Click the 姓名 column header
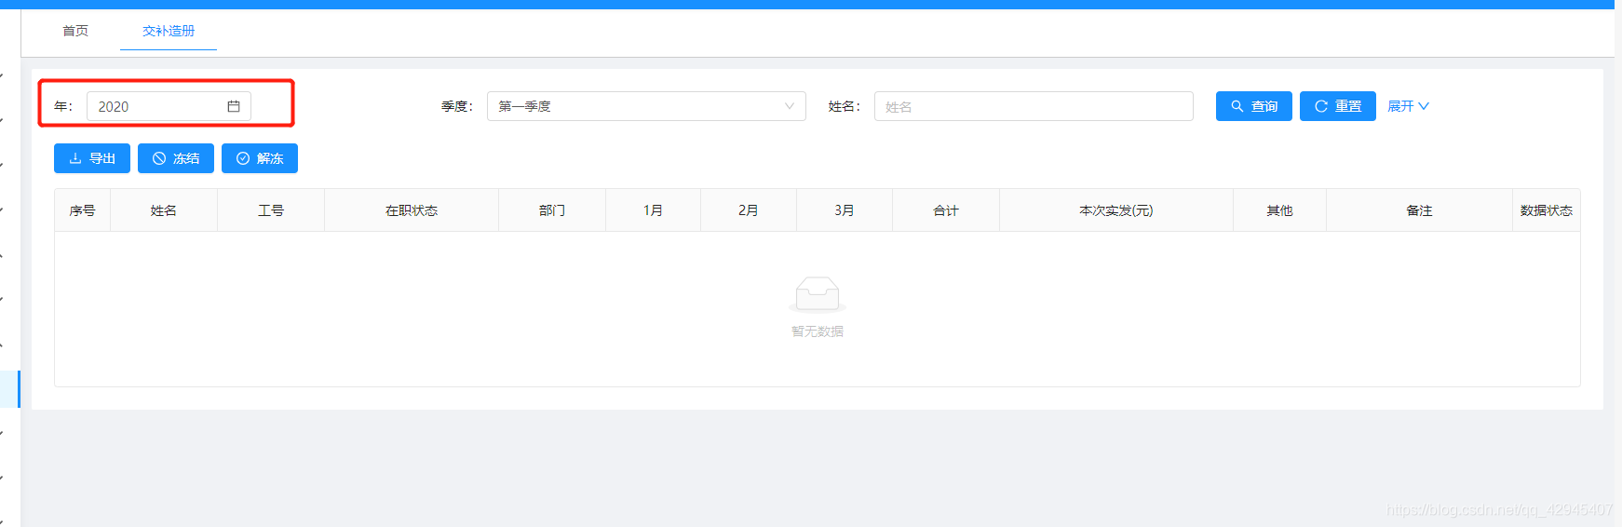The height and width of the screenshot is (527, 1622). click(164, 210)
